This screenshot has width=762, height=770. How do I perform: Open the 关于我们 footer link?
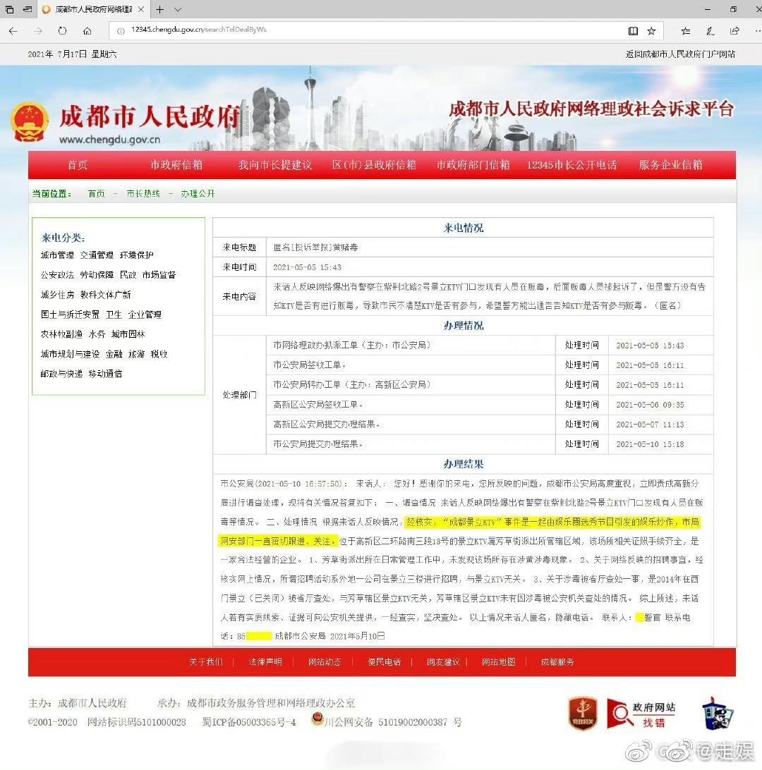pyautogui.click(x=207, y=662)
